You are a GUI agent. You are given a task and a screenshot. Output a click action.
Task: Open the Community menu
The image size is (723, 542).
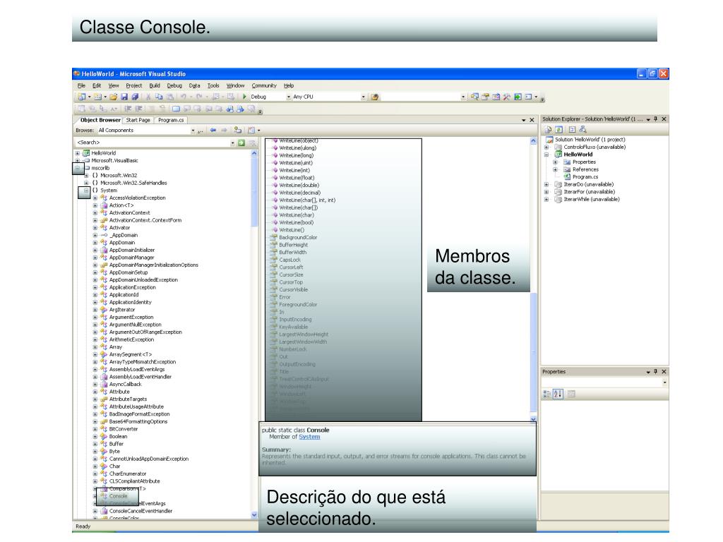click(264, 85)
